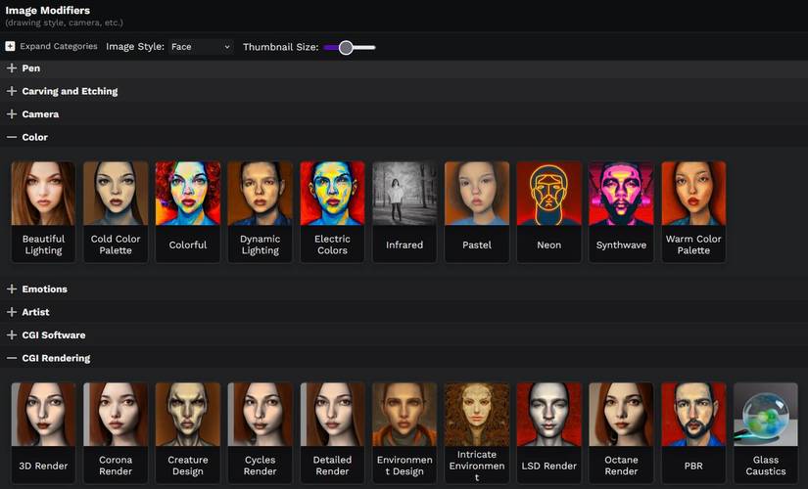Collapse the Color category
The width and height of the screenshot is (808, 489).
coord(404,138)
